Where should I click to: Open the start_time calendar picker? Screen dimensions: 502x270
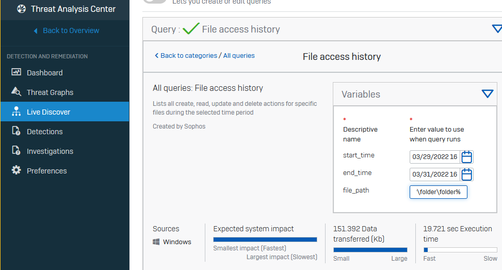[466, 157]
